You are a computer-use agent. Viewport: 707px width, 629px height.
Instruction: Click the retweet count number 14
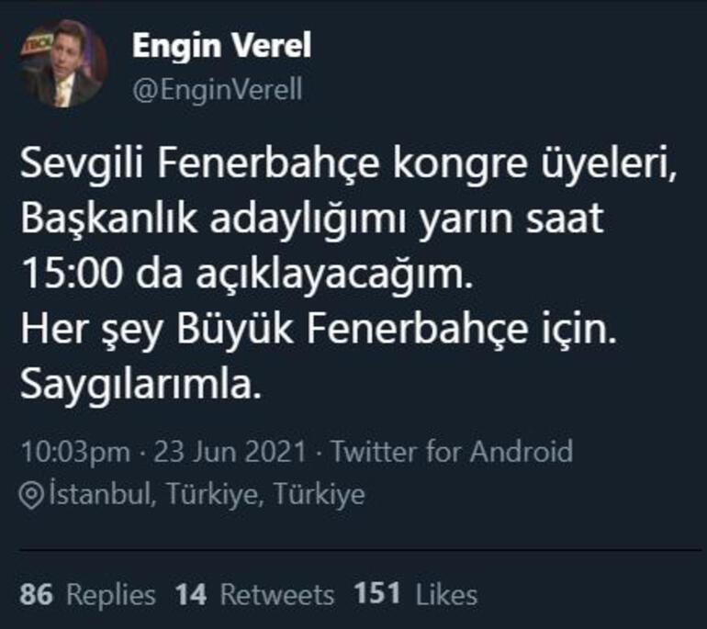[x=191, y=595]
